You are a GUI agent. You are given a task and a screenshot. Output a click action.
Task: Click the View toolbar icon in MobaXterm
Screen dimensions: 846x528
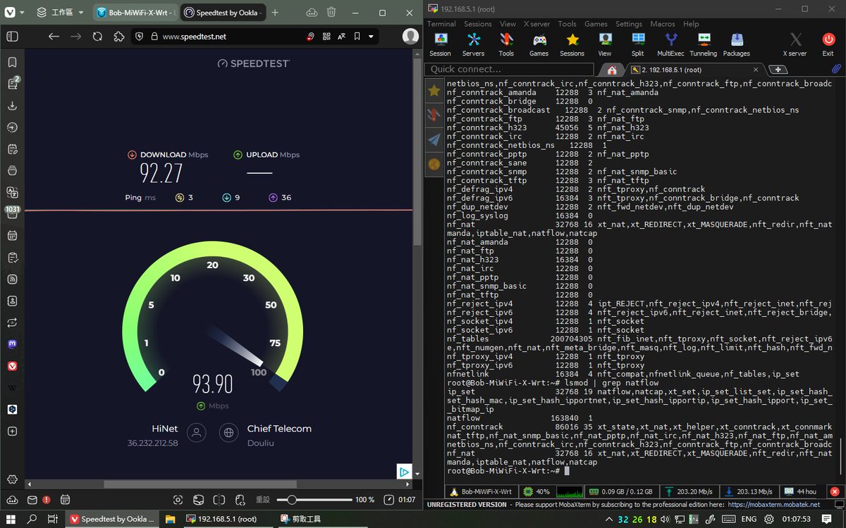point(605,44)
